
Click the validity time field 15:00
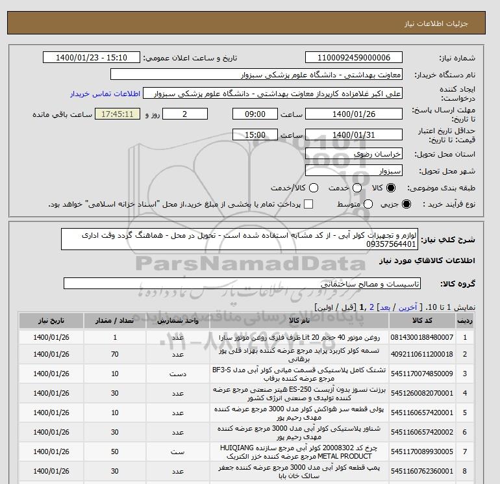pos(255,134)
